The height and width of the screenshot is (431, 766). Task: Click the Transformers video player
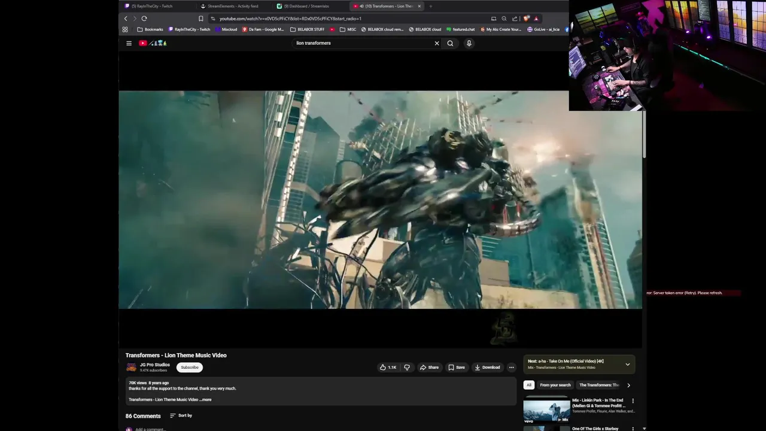click(380, 200)
